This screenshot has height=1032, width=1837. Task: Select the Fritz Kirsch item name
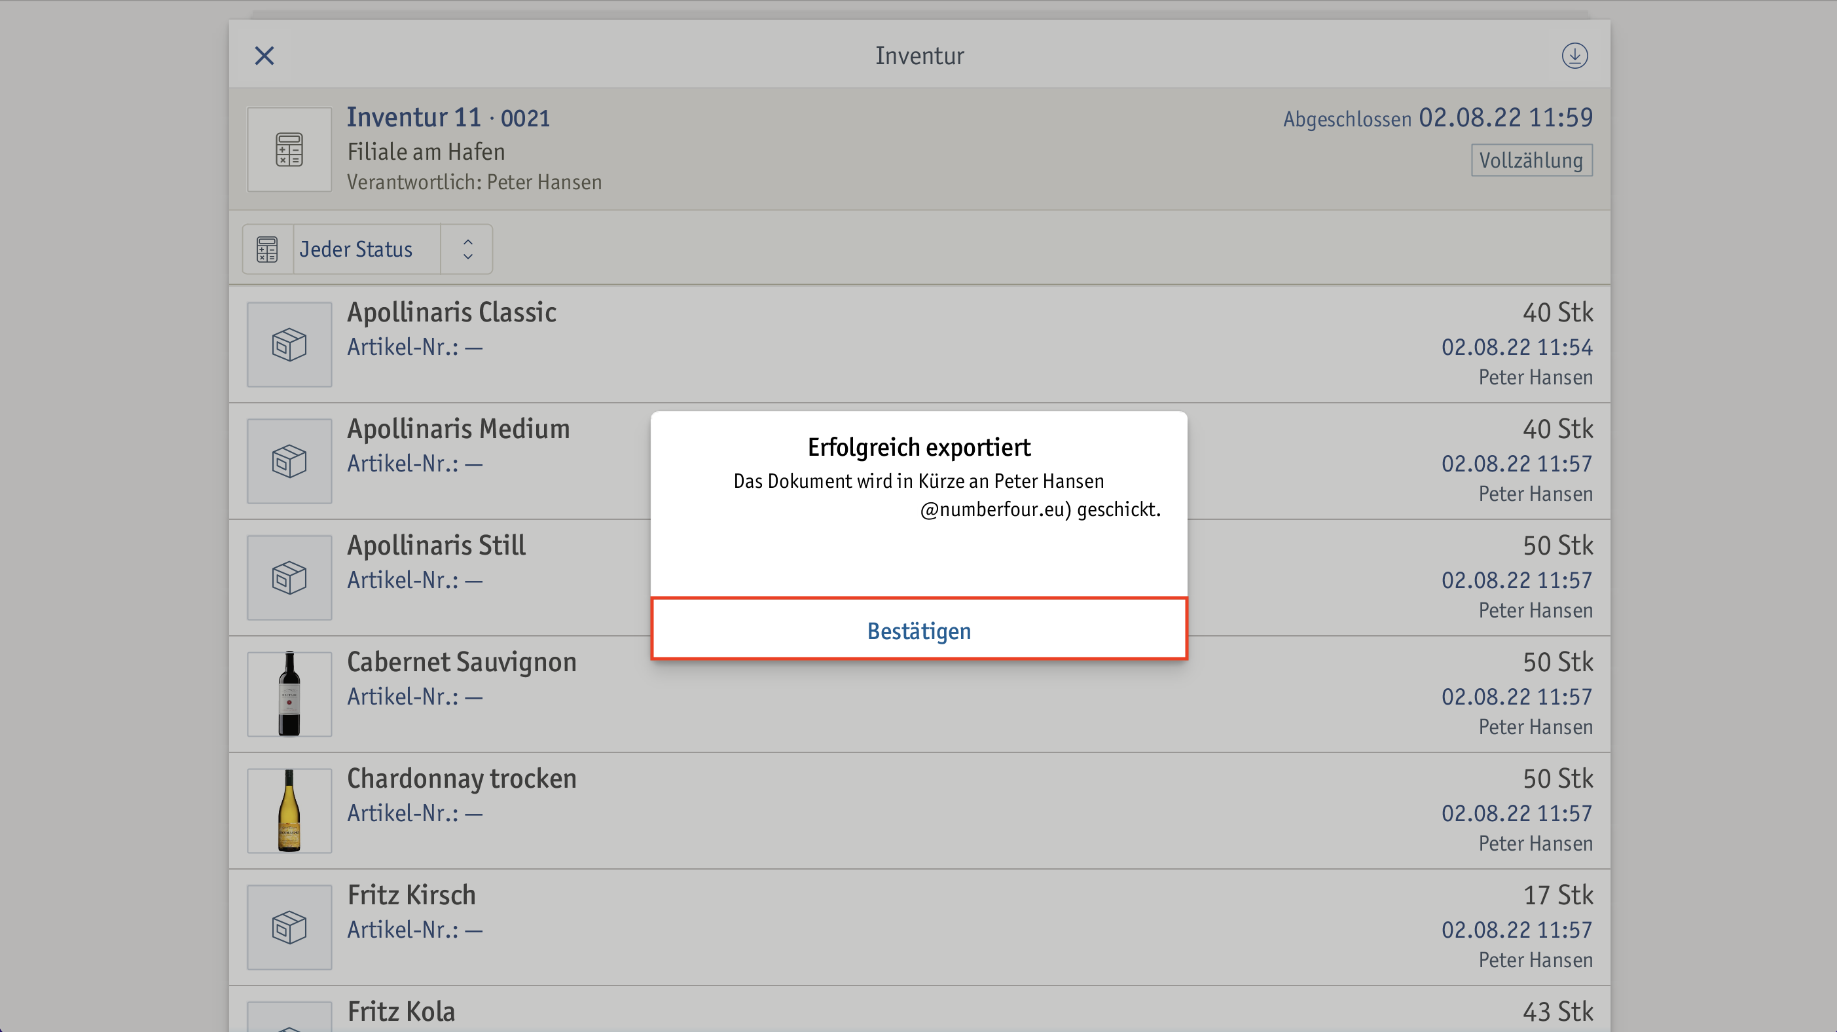412,895
